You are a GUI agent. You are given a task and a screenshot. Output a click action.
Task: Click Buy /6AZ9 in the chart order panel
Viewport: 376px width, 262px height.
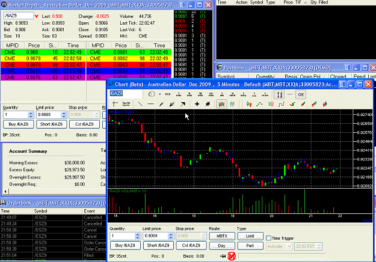[125, 246]
